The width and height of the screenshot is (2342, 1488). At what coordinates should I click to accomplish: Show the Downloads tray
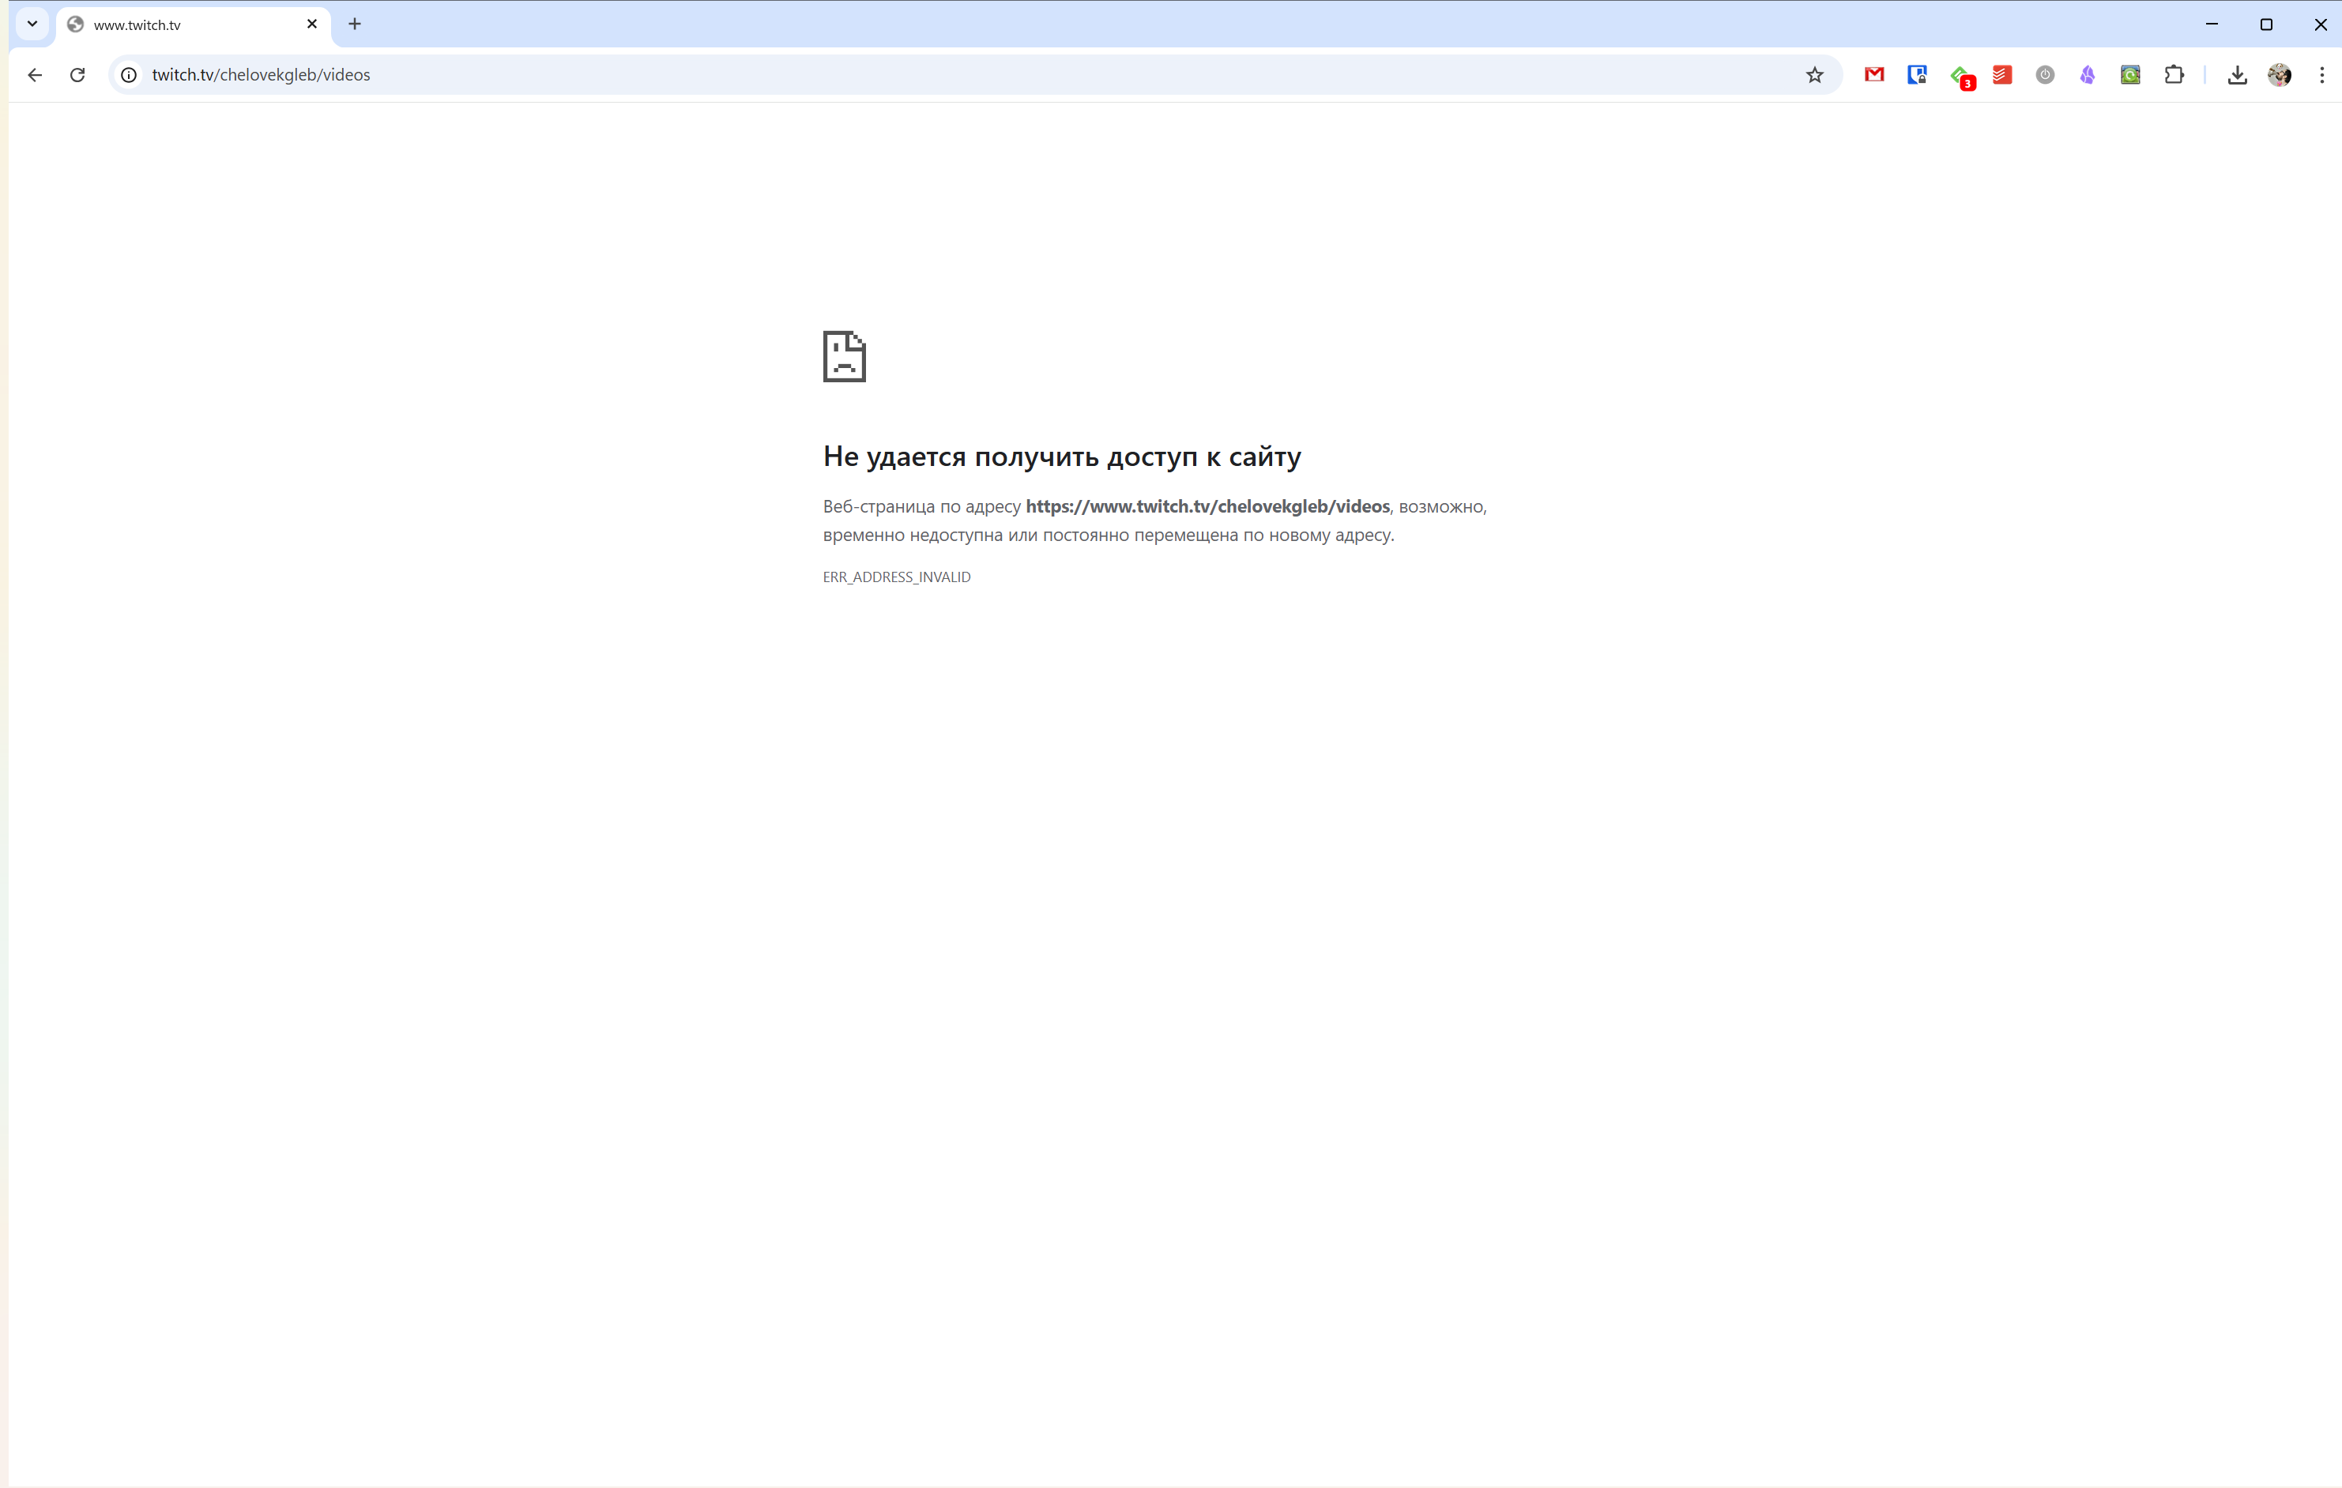click(x=2237, y=75)
